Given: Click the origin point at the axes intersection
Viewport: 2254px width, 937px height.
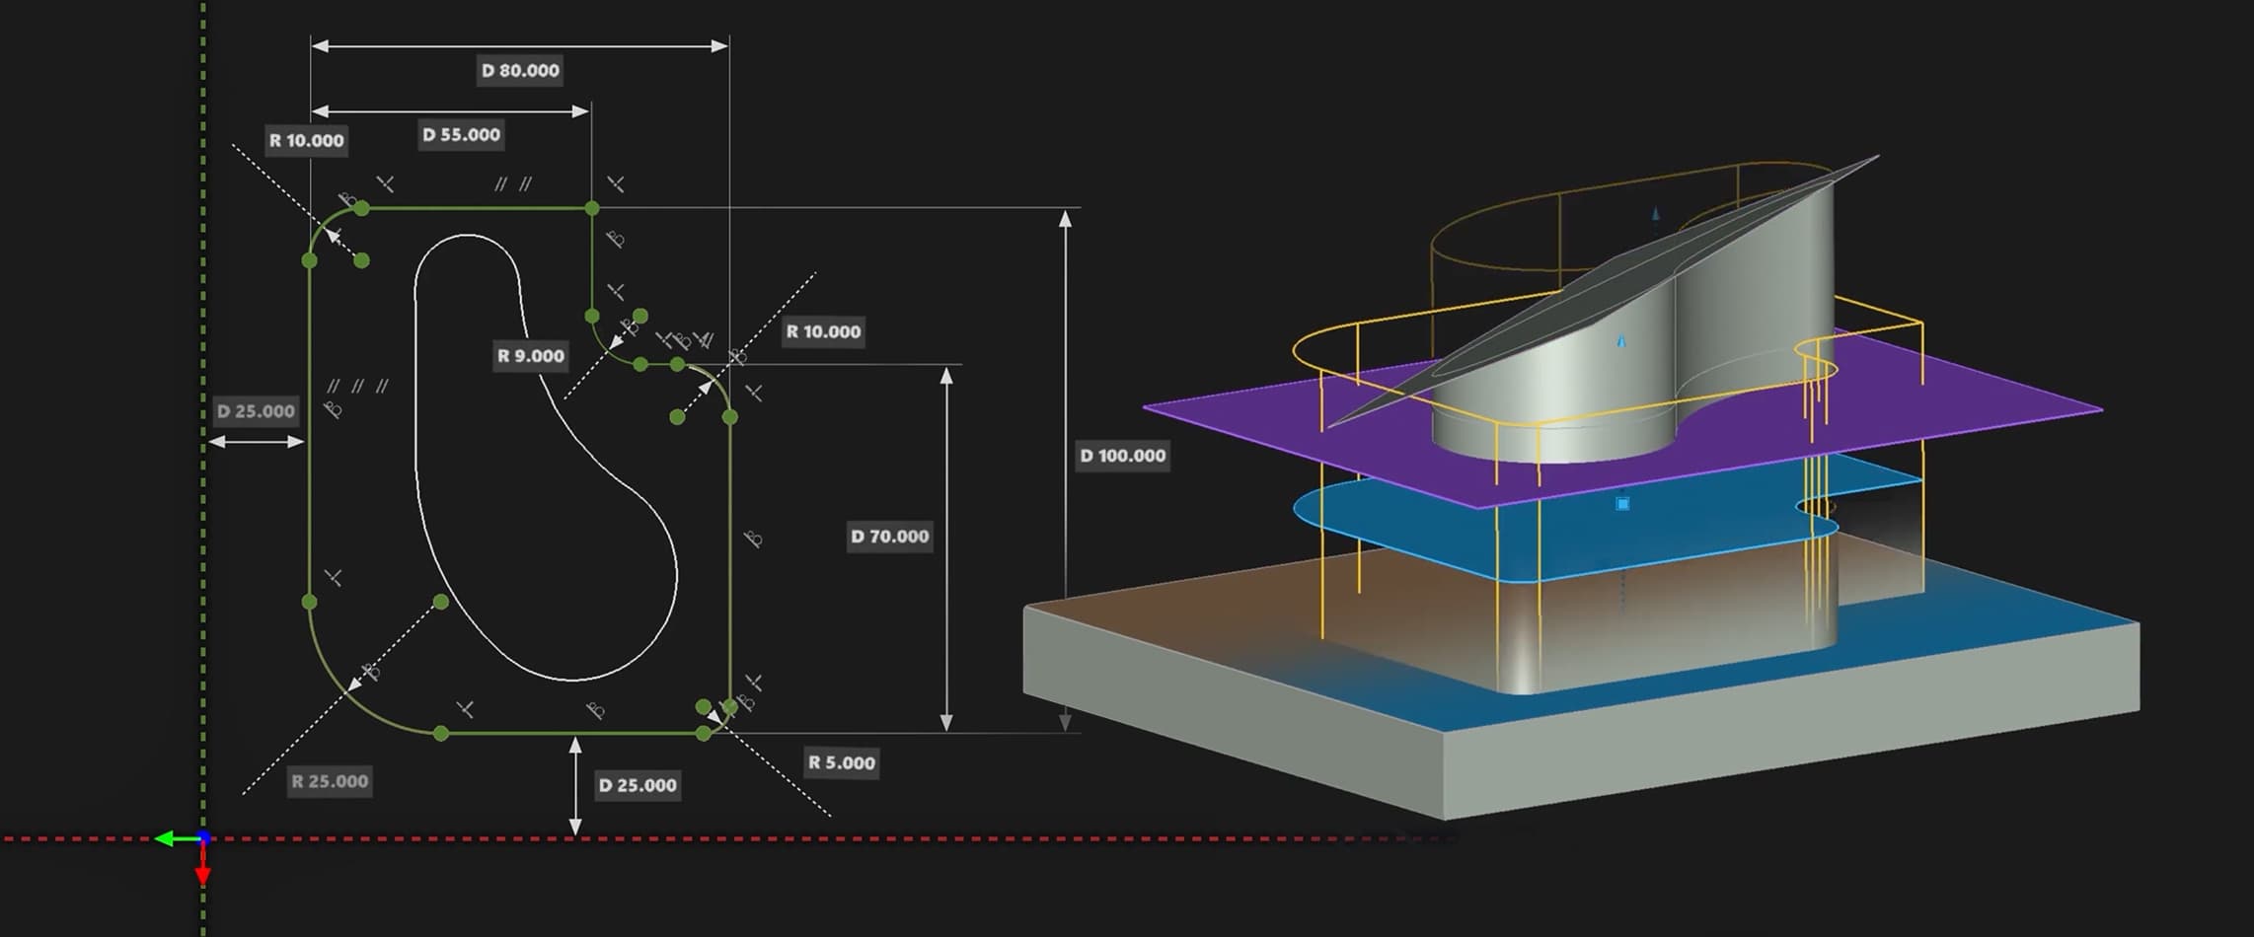Looking at the screenshot, I should (202, 836).
